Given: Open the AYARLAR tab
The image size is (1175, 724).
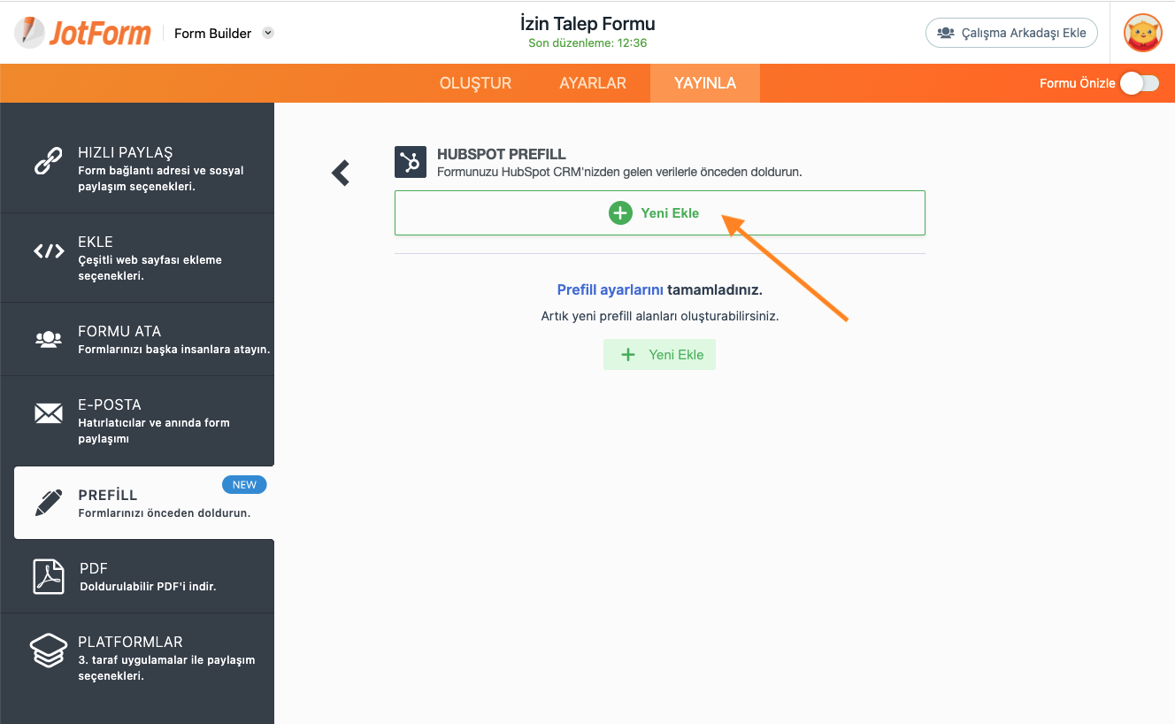Looking at the screenshot, I should [x=593, y=83].
